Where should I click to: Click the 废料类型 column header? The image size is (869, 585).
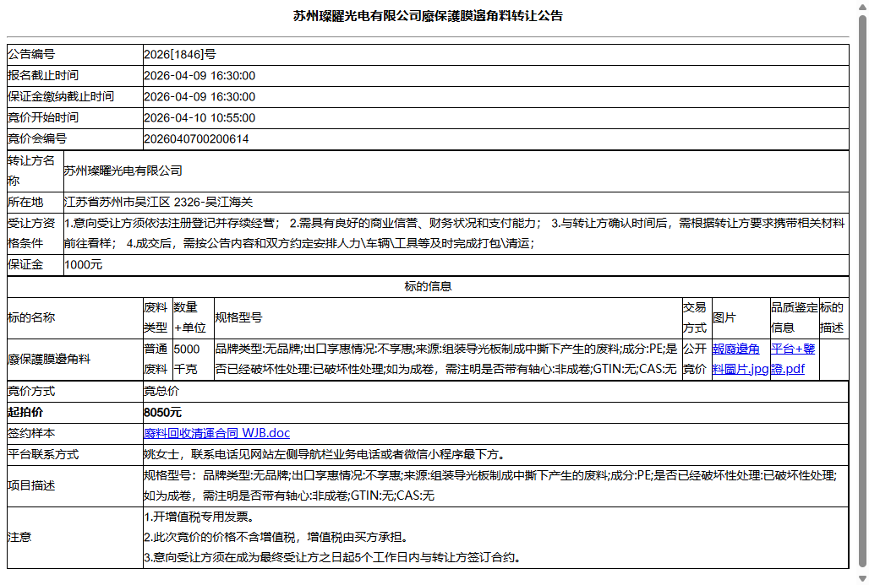[x=157, y=317]
